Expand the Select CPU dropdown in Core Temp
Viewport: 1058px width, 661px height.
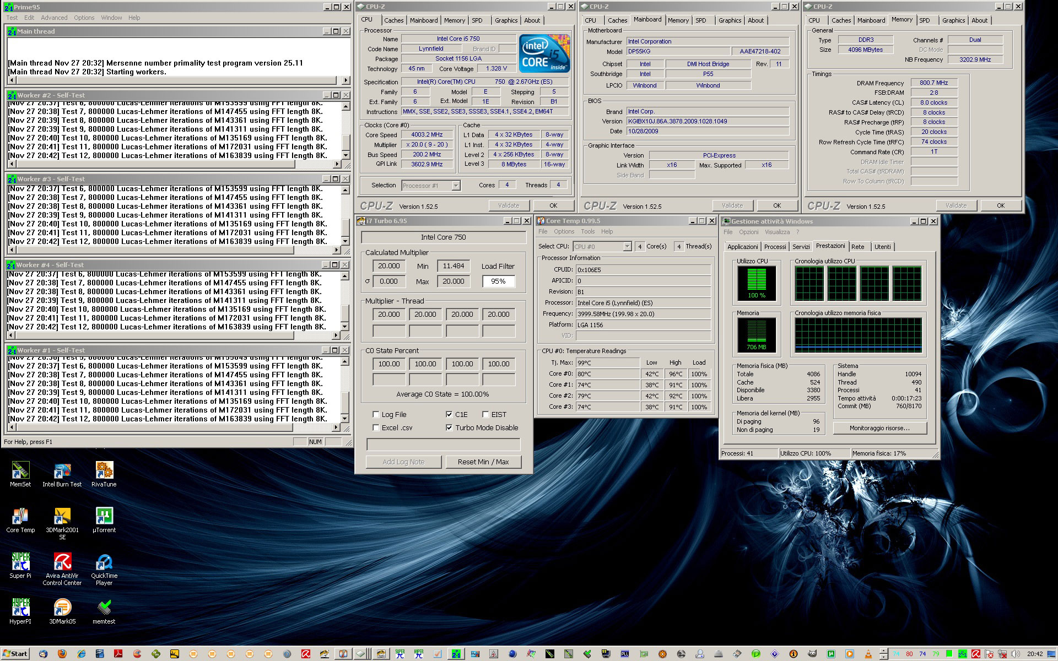coord(627,247)
